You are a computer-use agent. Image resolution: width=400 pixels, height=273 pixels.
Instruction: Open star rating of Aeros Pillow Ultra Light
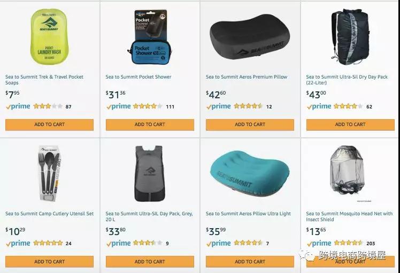(248, 243)
